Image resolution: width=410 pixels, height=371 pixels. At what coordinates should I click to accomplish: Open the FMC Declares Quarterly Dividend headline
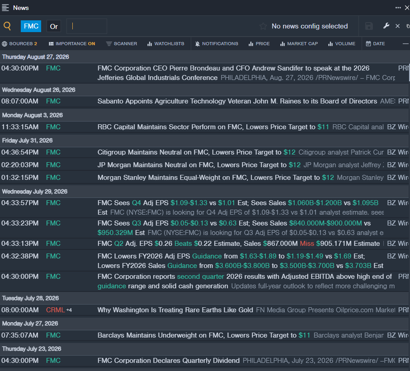point(169,361)
